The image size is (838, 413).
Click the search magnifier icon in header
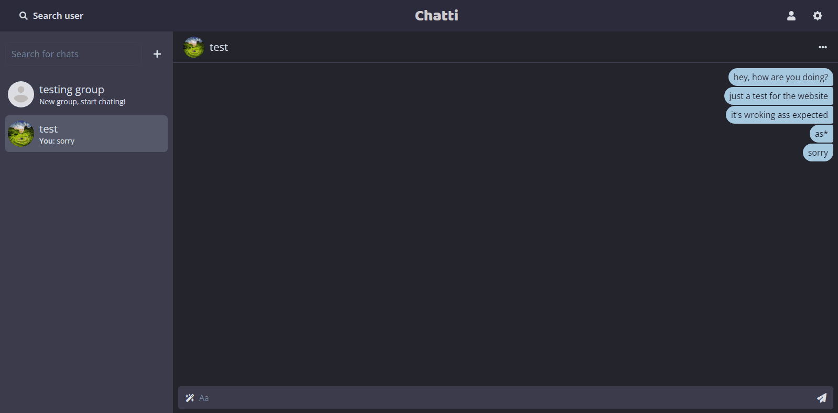pos(24,16)
